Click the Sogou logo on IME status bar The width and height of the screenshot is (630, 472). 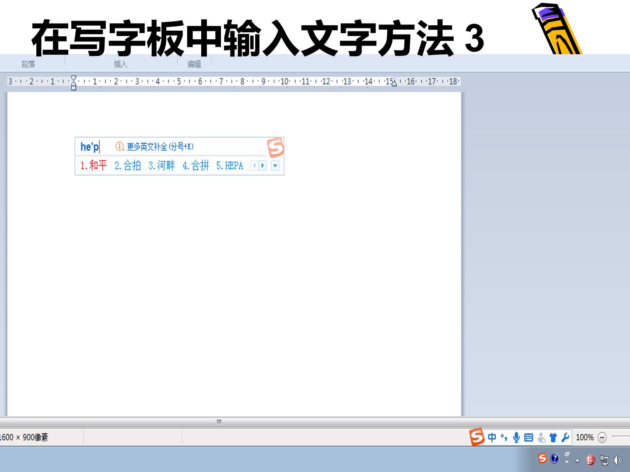(x=477, y=437)
